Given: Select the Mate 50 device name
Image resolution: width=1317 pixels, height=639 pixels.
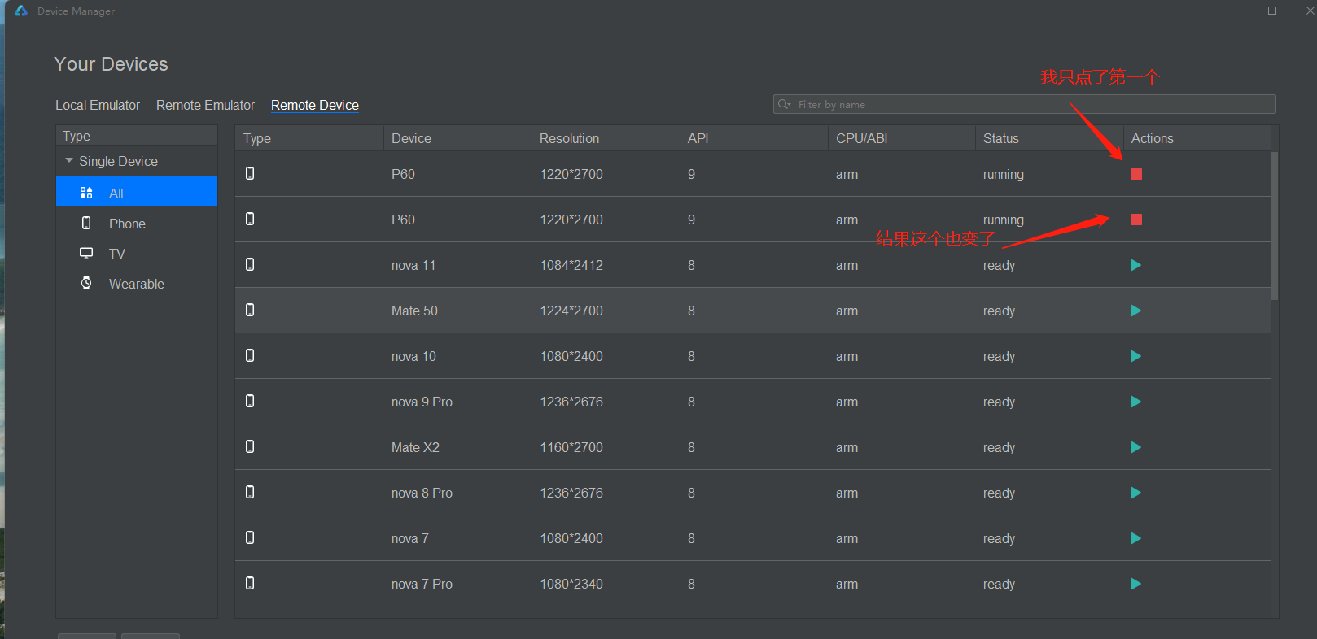Looking at the screenshot, I should tap(414, 311).
